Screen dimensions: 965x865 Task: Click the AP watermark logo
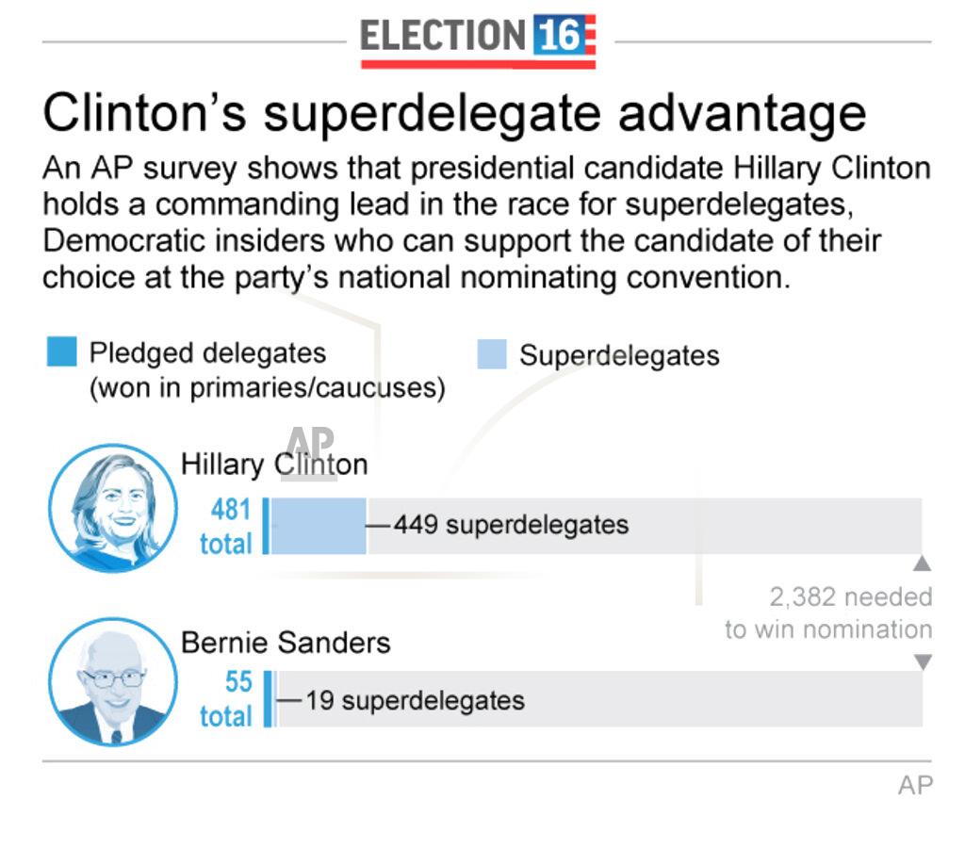(311, 452)
